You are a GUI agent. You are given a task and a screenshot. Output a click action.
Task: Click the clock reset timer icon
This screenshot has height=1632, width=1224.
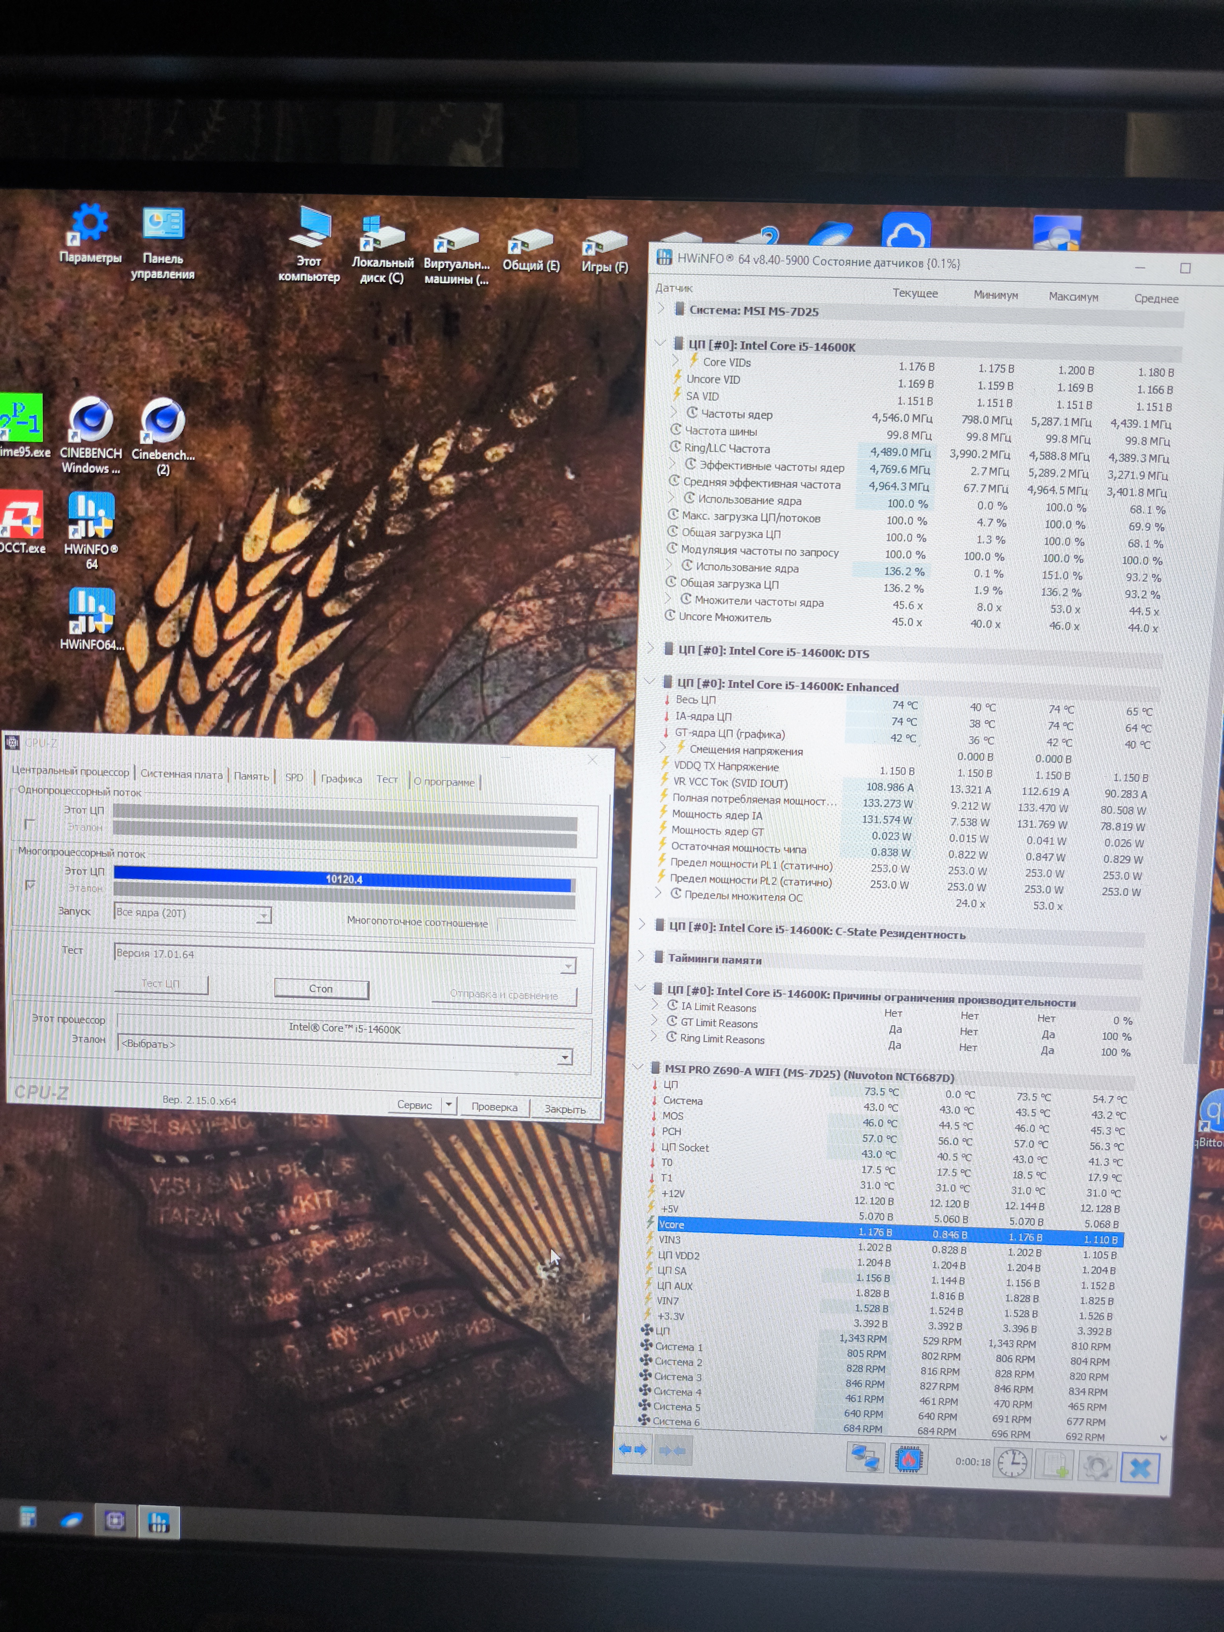1012,1462
